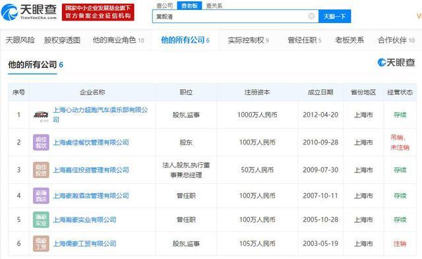Image resolution: width=422 pixels, height=259 pixels.
Task: Click the red 官方备案企业征信机构 banner
Action: tap(98, 12)
